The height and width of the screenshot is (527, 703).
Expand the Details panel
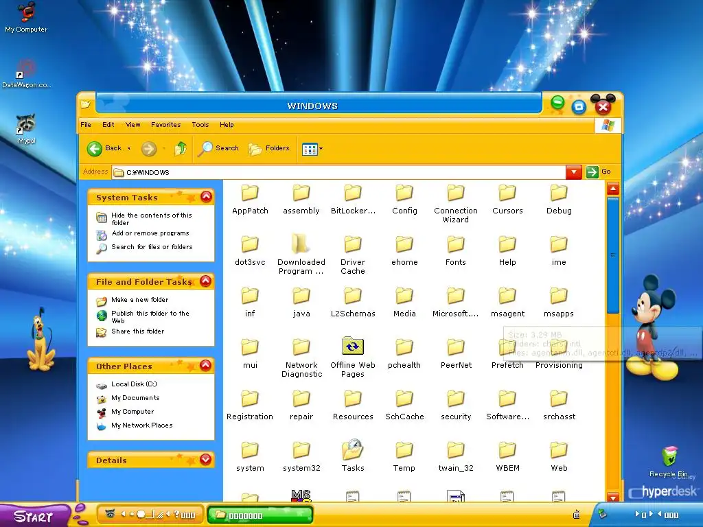206,459
